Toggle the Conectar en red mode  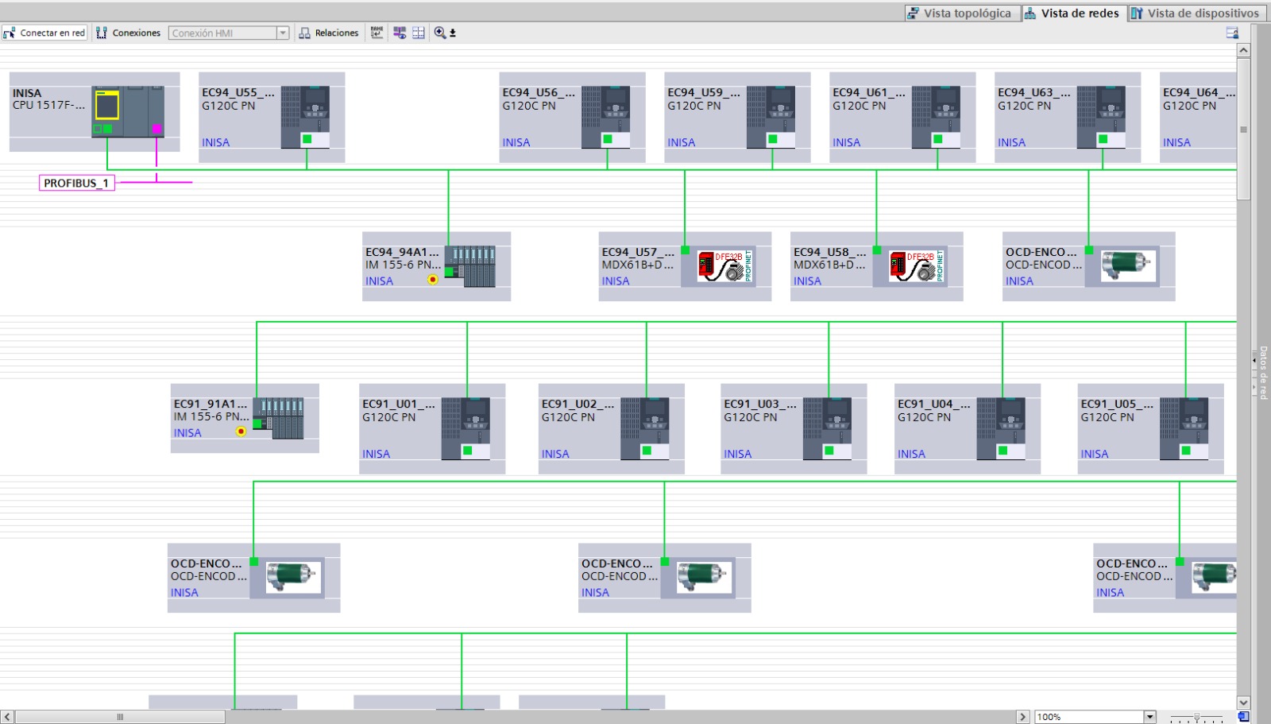point(44,33)
